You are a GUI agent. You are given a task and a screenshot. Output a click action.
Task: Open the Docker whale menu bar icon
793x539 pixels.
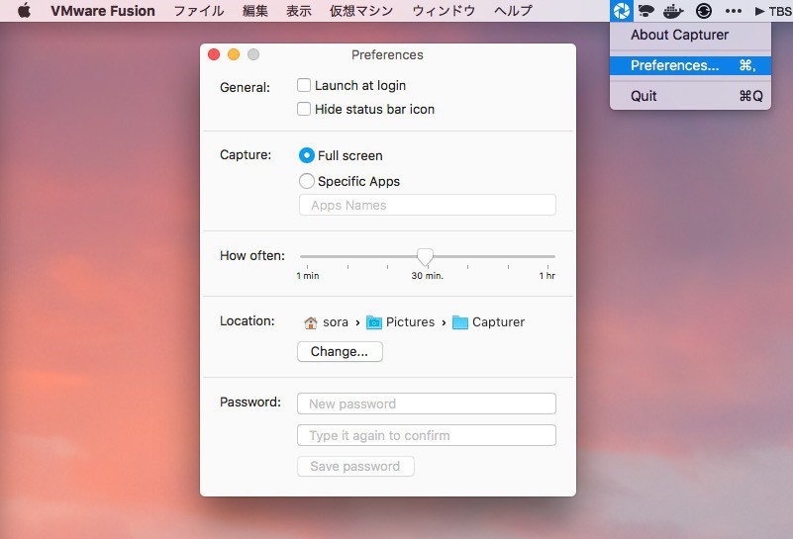(x=673, y=11)
